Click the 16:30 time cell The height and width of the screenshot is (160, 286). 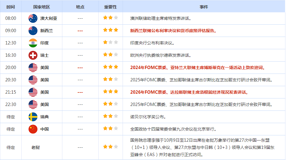(10, 55)
